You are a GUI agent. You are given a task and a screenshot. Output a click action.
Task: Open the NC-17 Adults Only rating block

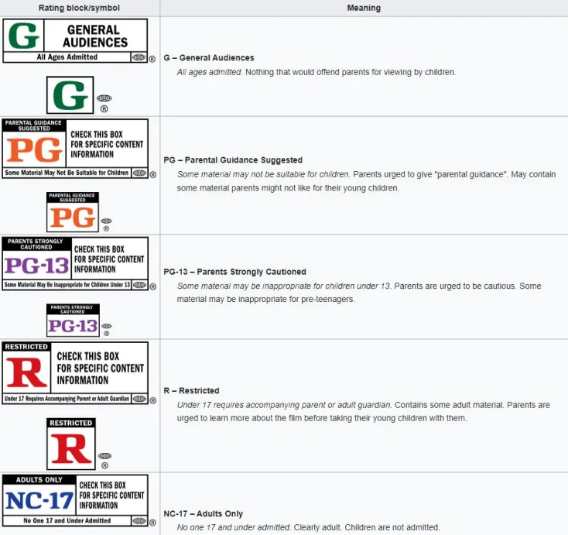75,500
